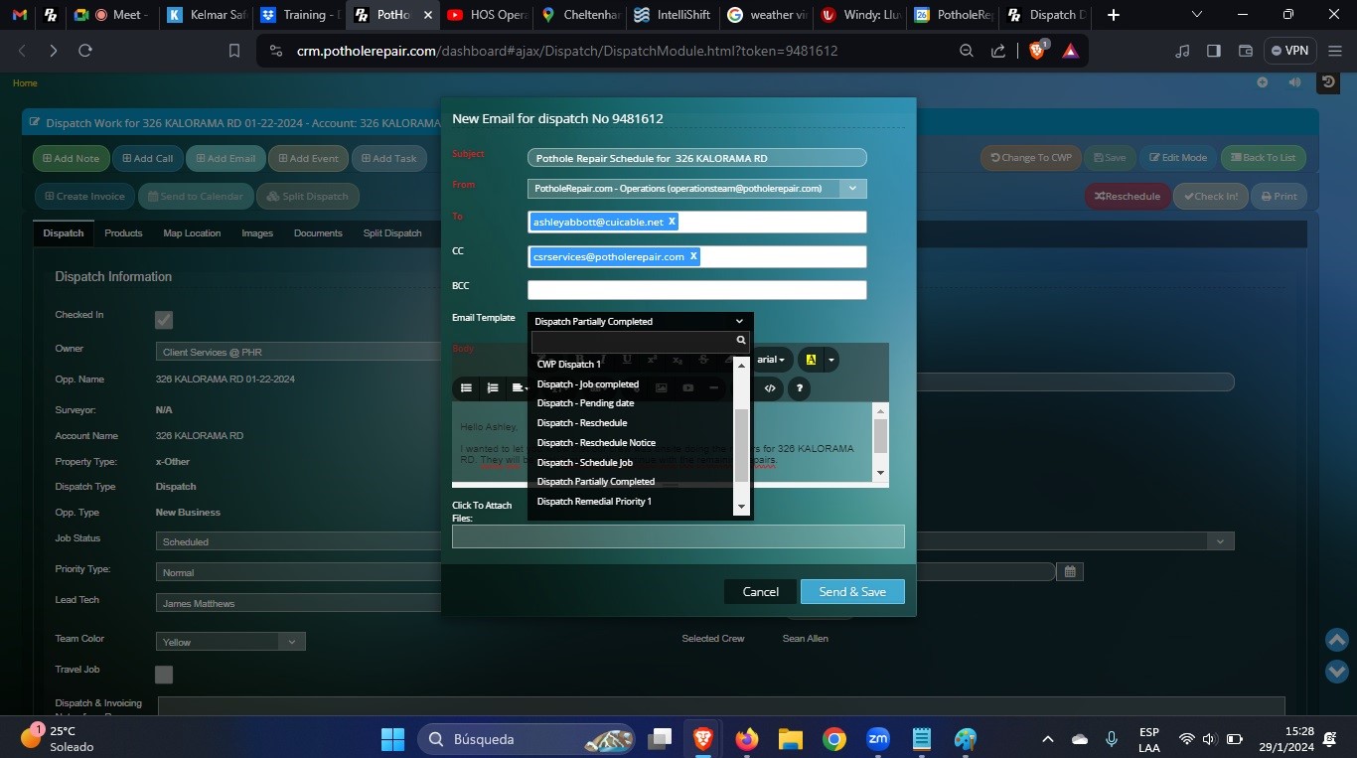This screenshot has height=758, width=1357.
Task: Click the Create Invoice button
Action: click(83, 196)
